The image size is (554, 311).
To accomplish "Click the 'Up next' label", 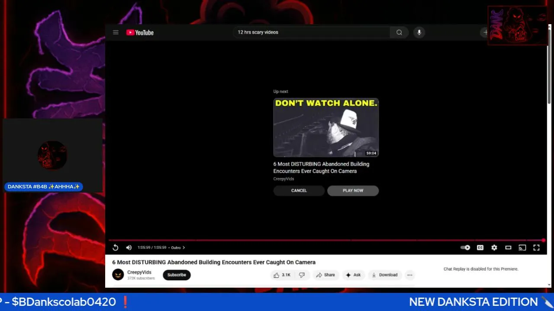I will click(280, 92).
